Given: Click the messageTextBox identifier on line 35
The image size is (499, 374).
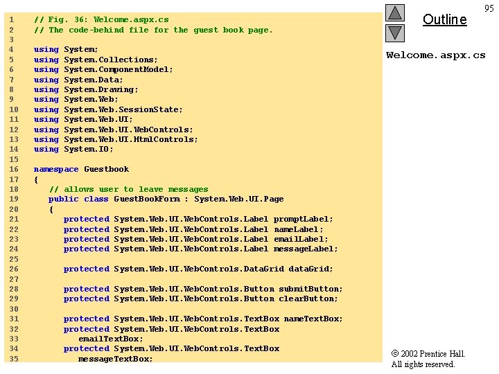Looking at the screenshot, I should pyautogui.click(x=116, y=359).
